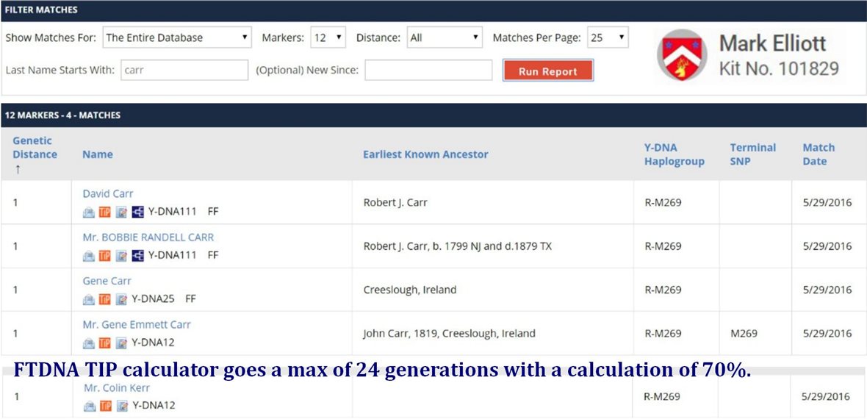Open the notes icon for Mr. Colin Kerr
Screen dimensions: 867x419
point(121,406)
